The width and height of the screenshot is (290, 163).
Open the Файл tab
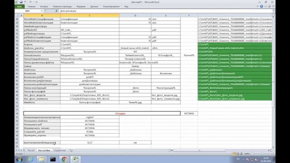(19, 6)
